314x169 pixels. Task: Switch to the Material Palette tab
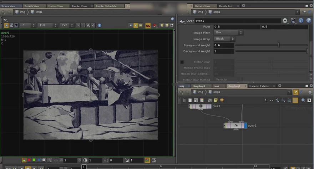[259, 86]
